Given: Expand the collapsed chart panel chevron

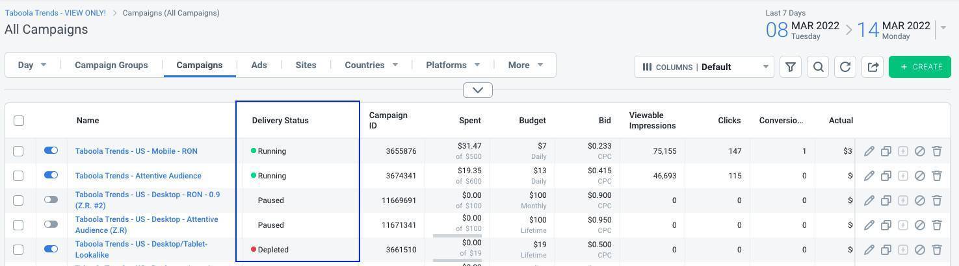Looking at the screenshot, I should pos(478,90).
